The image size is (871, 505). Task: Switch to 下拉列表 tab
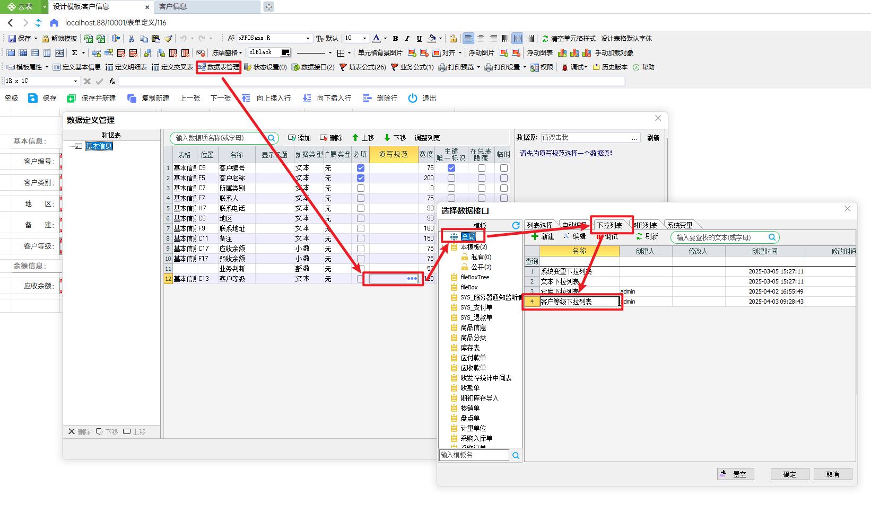[610, 225]
